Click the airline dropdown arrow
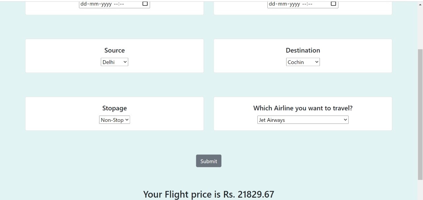 [x=345, y=120]
